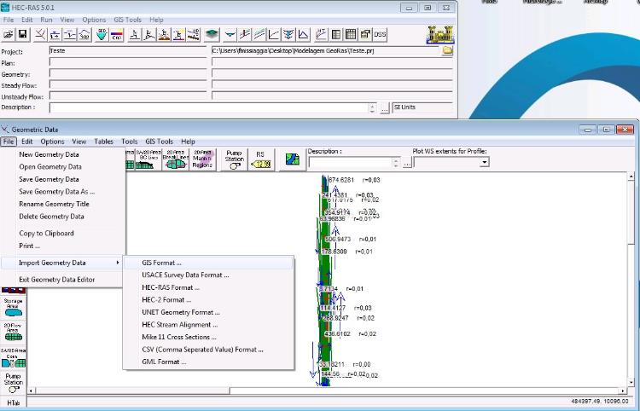View rating curves icon
This screenshot has width=640, height=411.
click(274, 35)
